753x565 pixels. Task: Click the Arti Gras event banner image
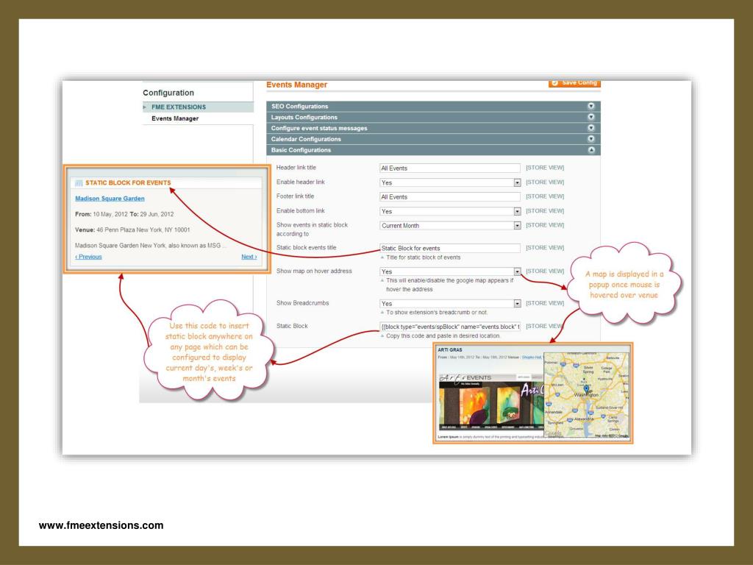point(490,402)
